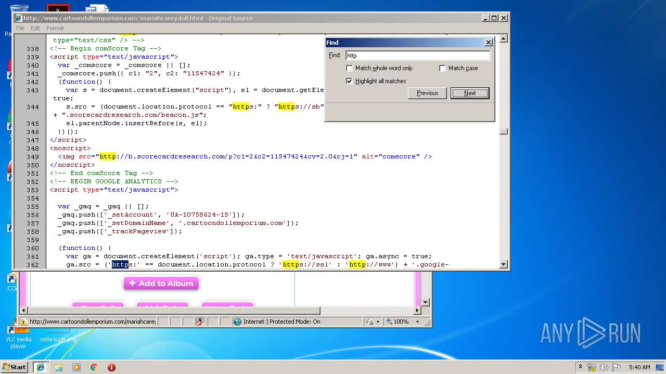Click the network tray icon

pos(592,367)
